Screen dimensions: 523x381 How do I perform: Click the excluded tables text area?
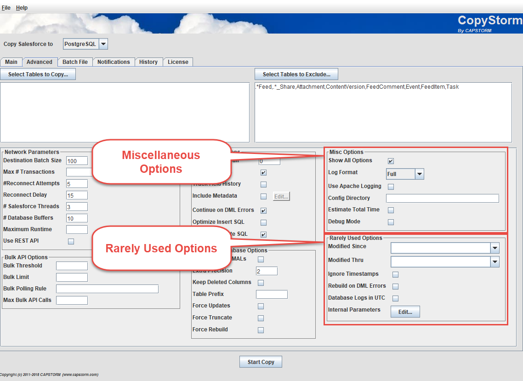(x=383, y=113)
